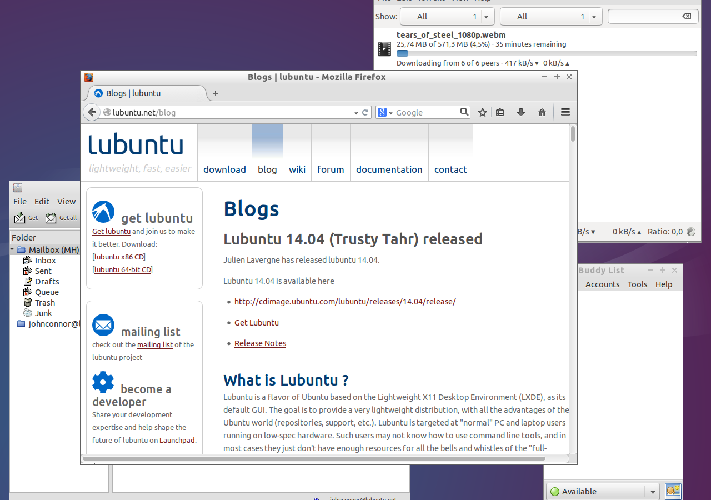Click the become a developer gear icon
The height and width of the screenshot is (500, 711).
[x=103, y=382]
